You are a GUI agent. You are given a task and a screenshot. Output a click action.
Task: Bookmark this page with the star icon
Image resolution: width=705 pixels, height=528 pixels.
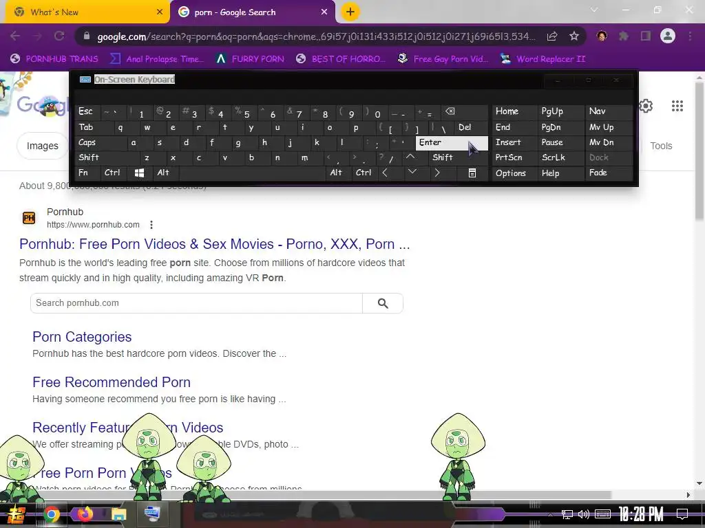574,36
